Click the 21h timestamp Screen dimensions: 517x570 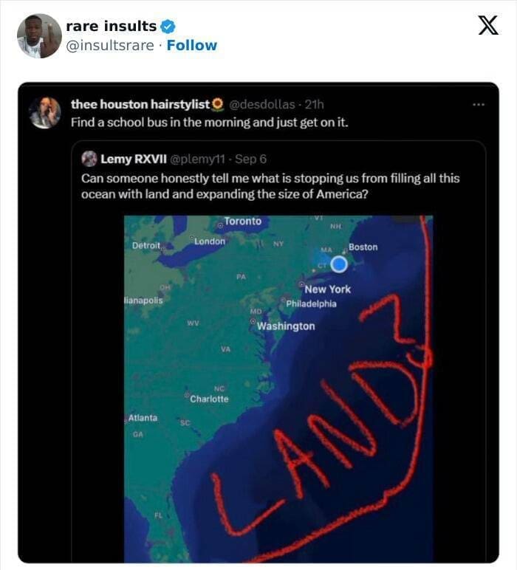[313, 104]
